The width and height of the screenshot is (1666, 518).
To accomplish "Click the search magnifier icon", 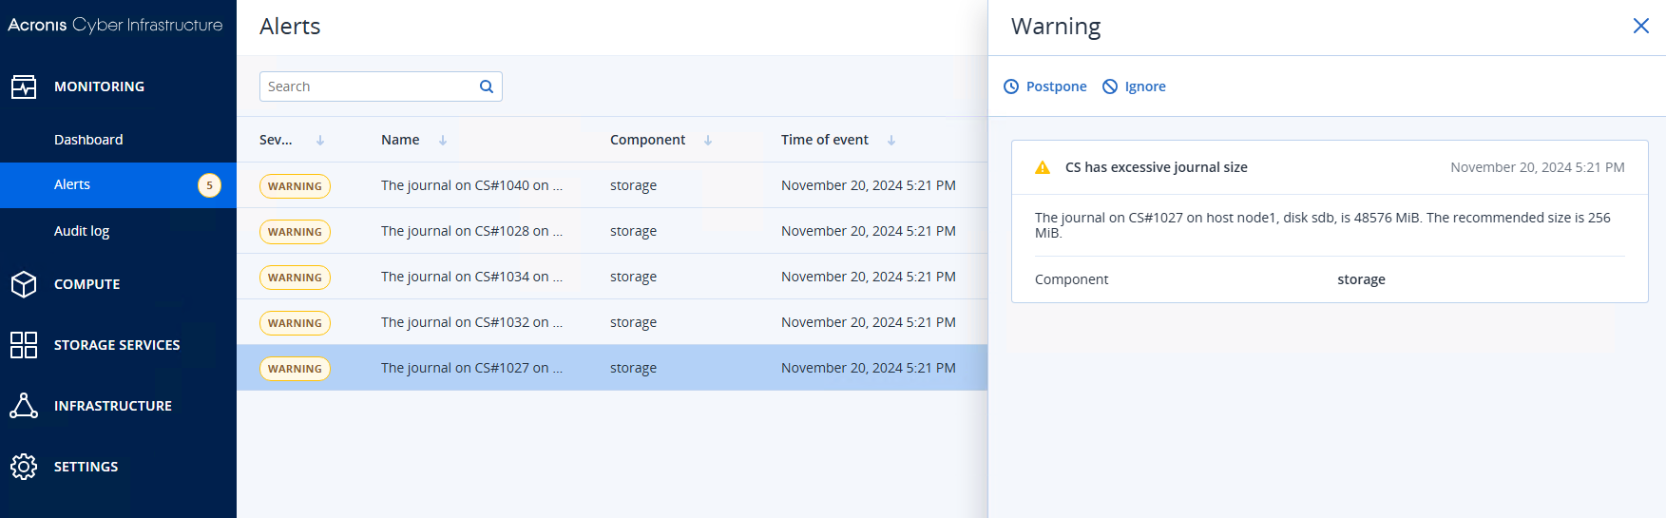I will click(x=487, y=86).
